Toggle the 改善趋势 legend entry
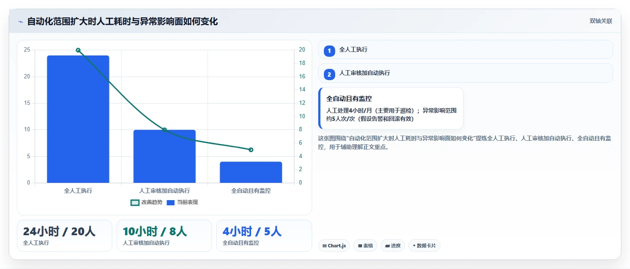 (146, 202)
